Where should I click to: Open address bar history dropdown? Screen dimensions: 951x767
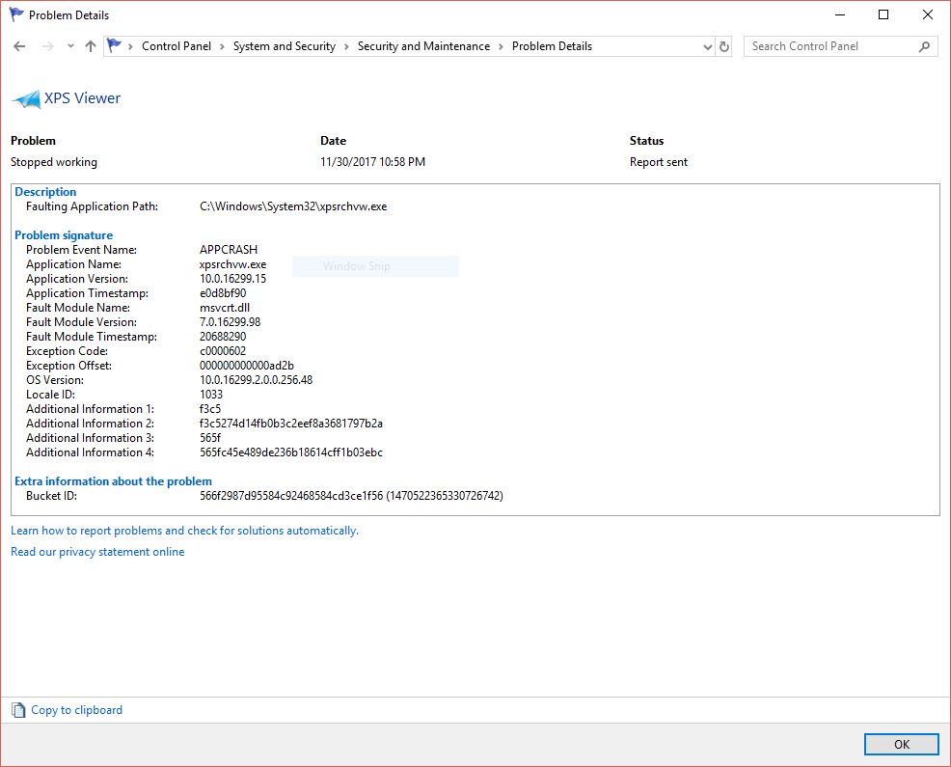(707, 46)
